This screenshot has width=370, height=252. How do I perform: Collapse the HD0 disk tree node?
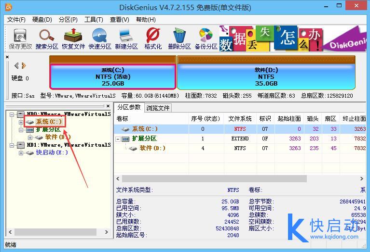(x=12, y=114)
